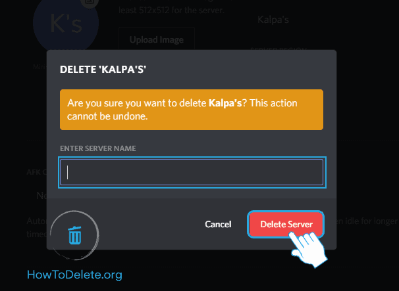The height and width of the screenshot is (291, 399).
Task: Click the blue trash can icon
Action: 75,235
